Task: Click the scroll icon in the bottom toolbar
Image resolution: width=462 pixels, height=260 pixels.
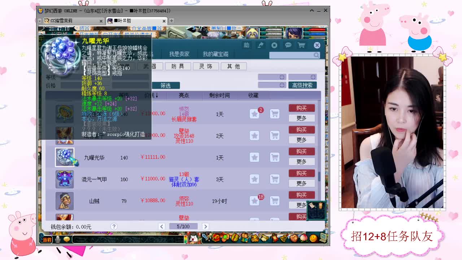Action: tap(265, 238)
